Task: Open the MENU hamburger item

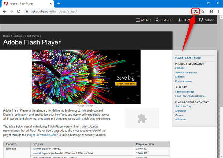Action: click(144, 20)
